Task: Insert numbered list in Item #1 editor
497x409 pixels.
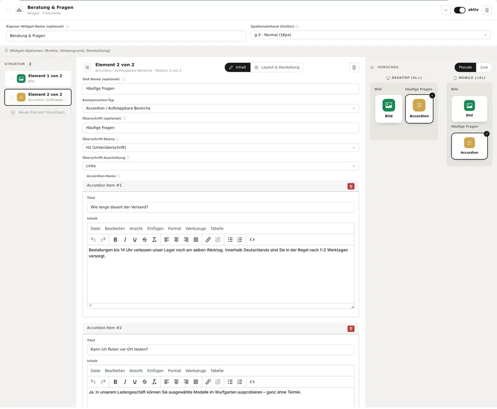Action: [x=240, y=239]
